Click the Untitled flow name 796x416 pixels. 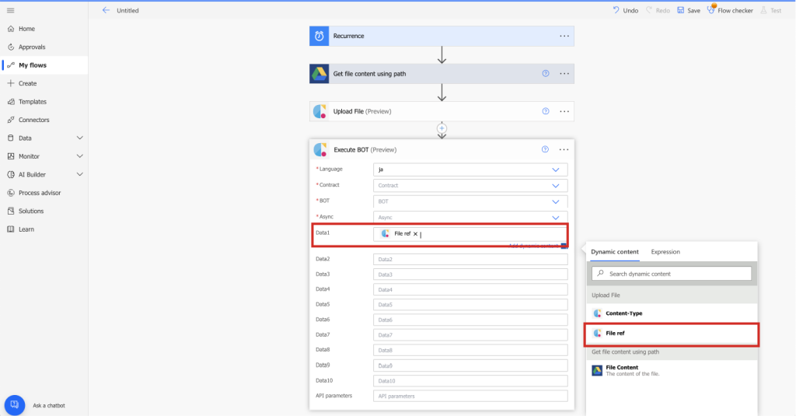pos(127,10)
